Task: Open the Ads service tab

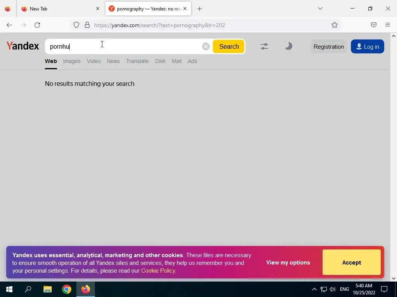Action: pyautogui.click(x=192, y=61)
